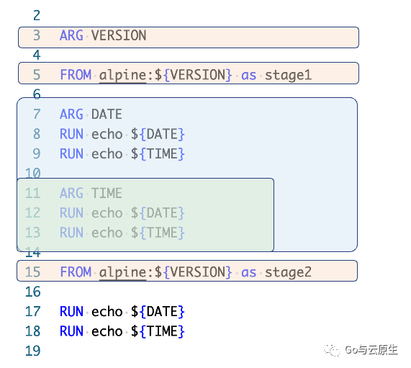
Task: Click the VERSION argument name on line 3
Action: [119, 35]
